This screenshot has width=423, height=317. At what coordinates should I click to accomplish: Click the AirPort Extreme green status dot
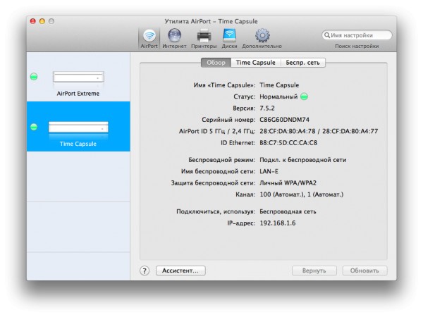(34, 77)
